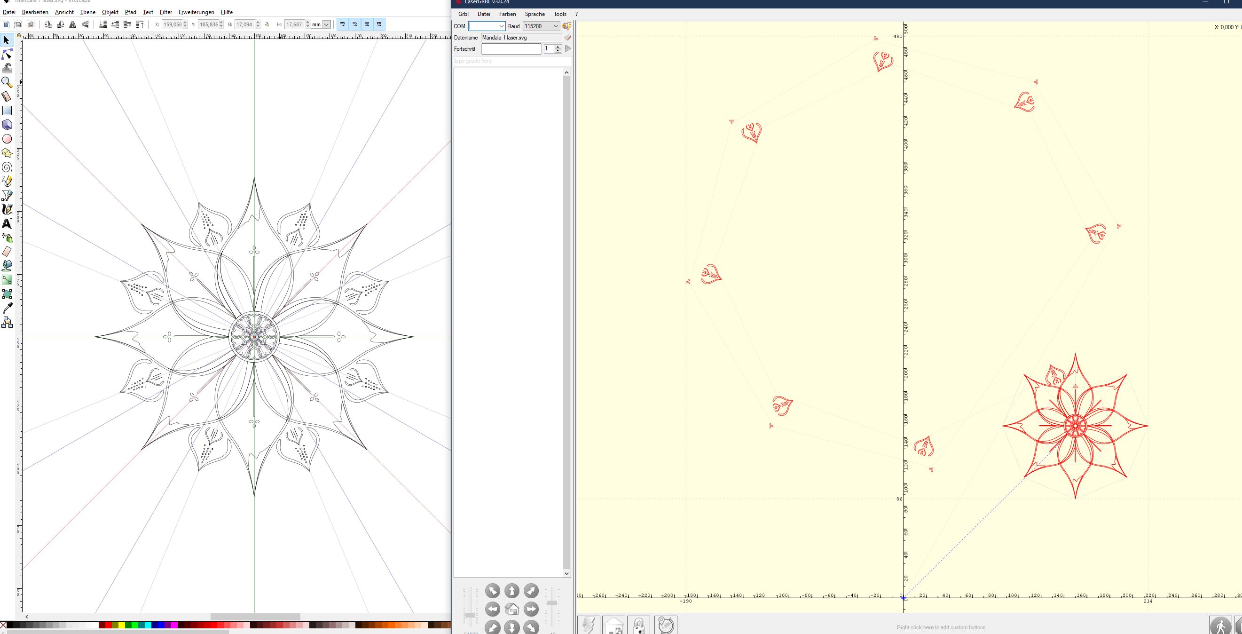Select the Node editing tool in Inkscape
The width and height of the screenshot is (1242, 634).
(x=7, y=54)
